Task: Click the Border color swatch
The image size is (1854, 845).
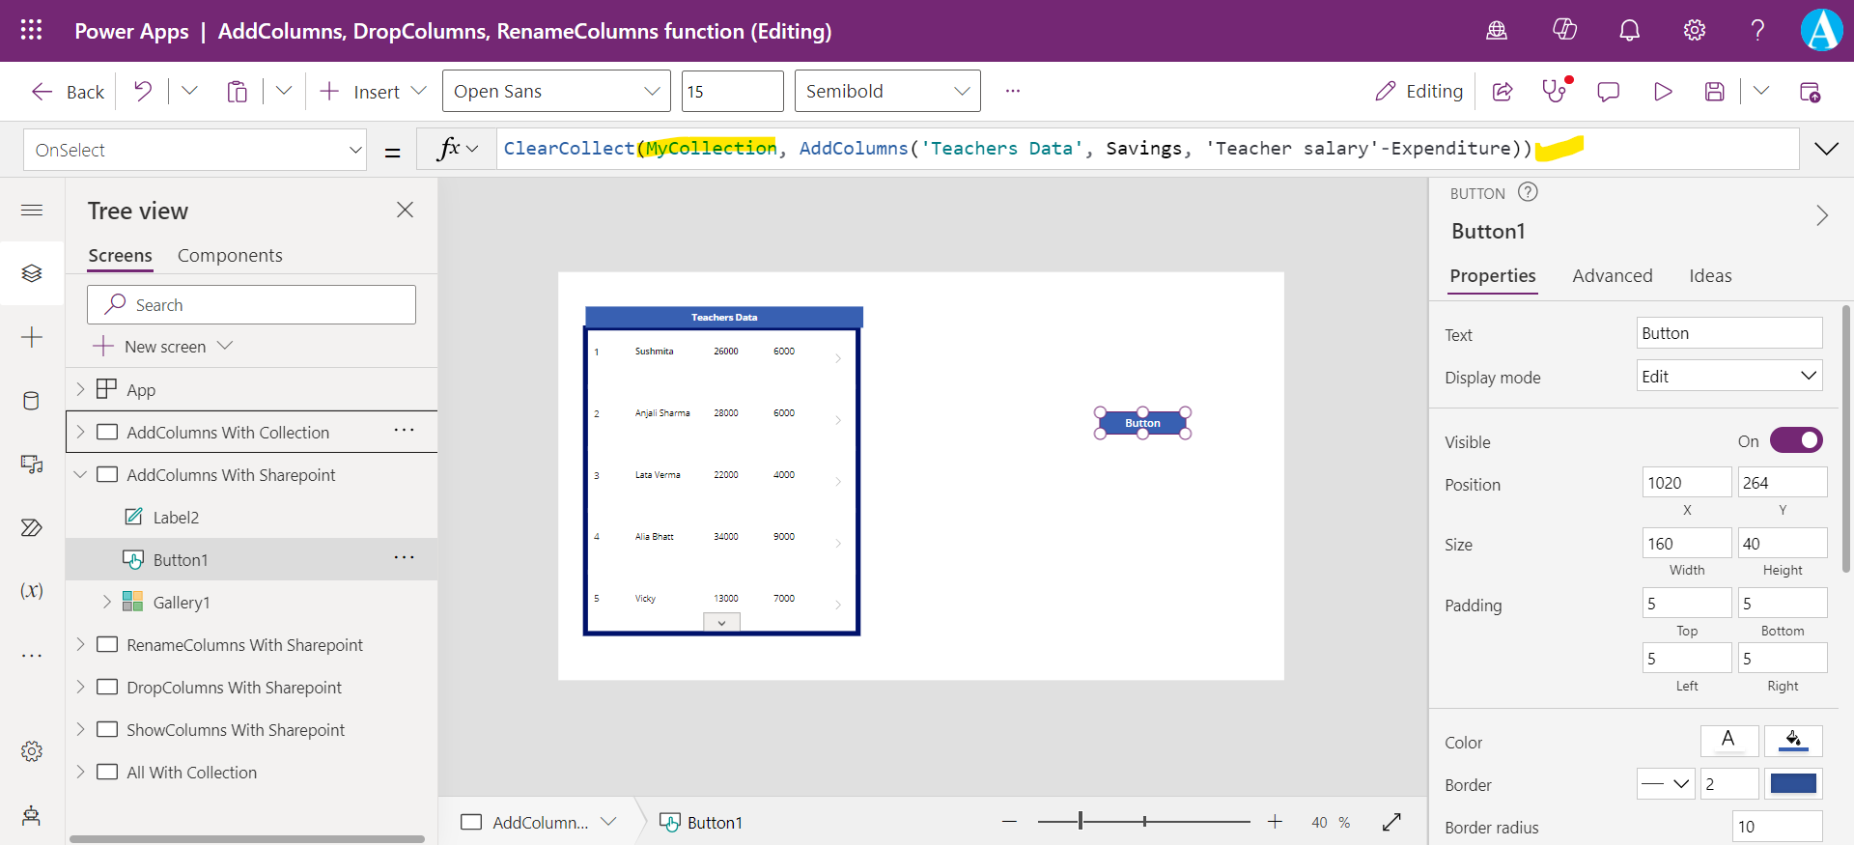Action: coord(1793,784)
